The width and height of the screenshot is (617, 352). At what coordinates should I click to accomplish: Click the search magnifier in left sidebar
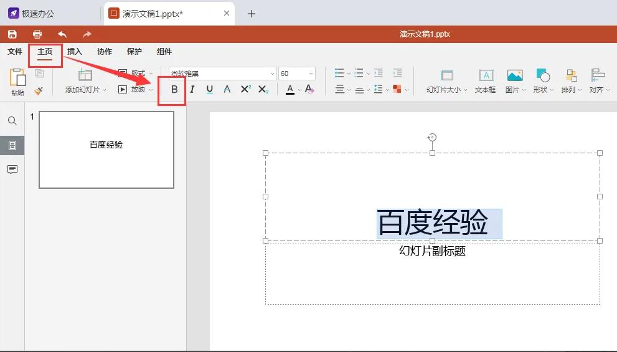point(12,121)
